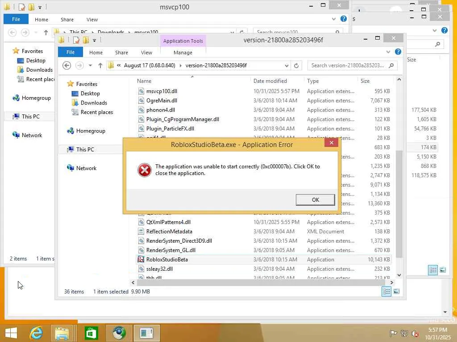Open Desktop in msvcp100 window navigation pane
This screenshot has width=457, height=342.
[x=36, y=61]
